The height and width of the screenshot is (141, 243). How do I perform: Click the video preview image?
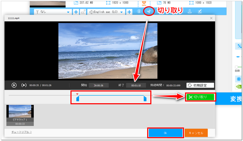[x=108, y=51]
